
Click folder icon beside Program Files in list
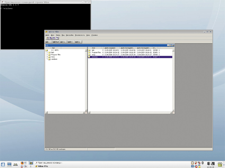(89, 52)
